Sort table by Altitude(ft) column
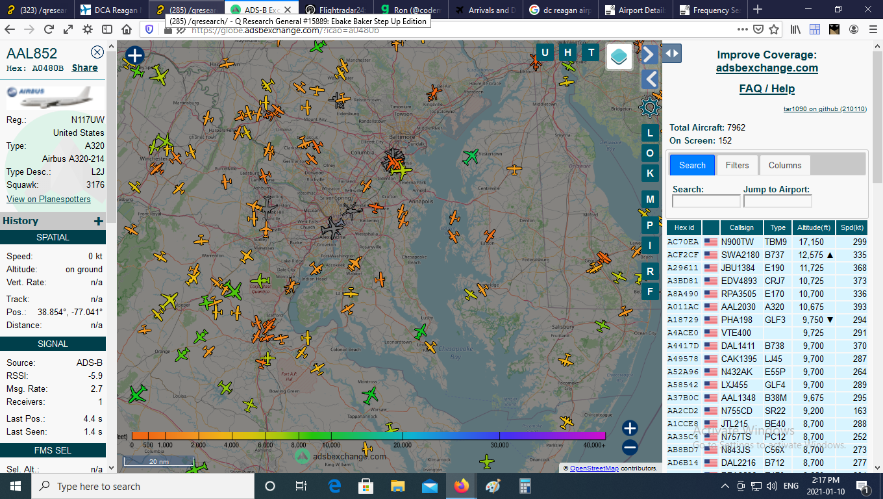This screenshot has height=499, width=883. pos(814,227)
